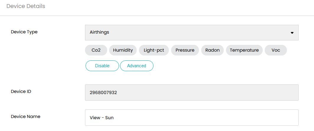Viewport: 314px width, 131px height.
Task: Select the Humidity sensor chip
Action: tap(123, 50)
